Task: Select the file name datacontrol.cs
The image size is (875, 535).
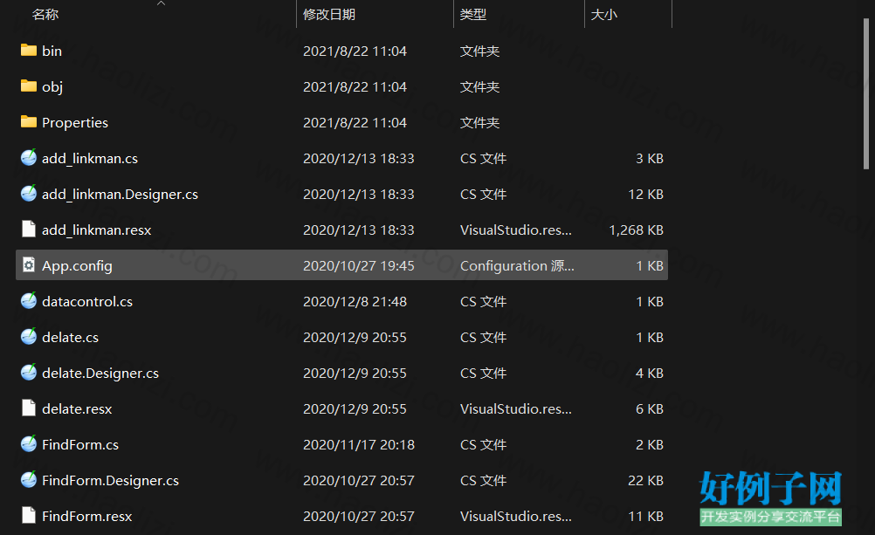Action: [x=87, y=301]
